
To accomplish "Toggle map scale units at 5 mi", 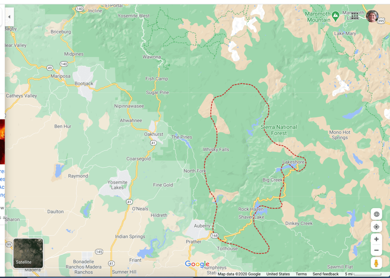I will pyautogui.click(x=362, y=274).
